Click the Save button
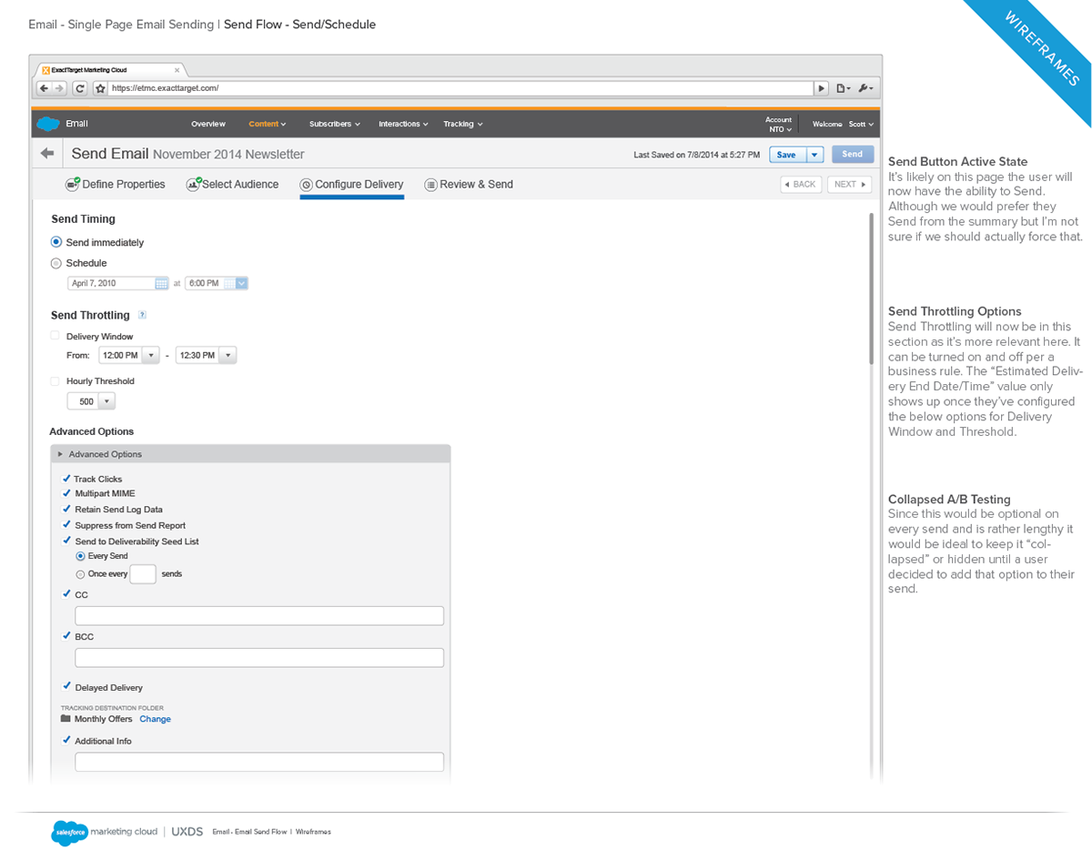Image resolution: width=1092 pixels, height=860 pixels. [788, 155]
